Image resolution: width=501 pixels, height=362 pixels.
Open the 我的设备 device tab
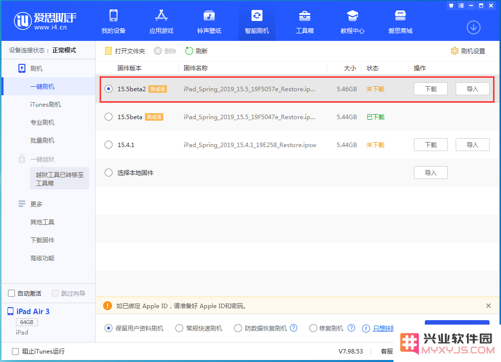114,21
